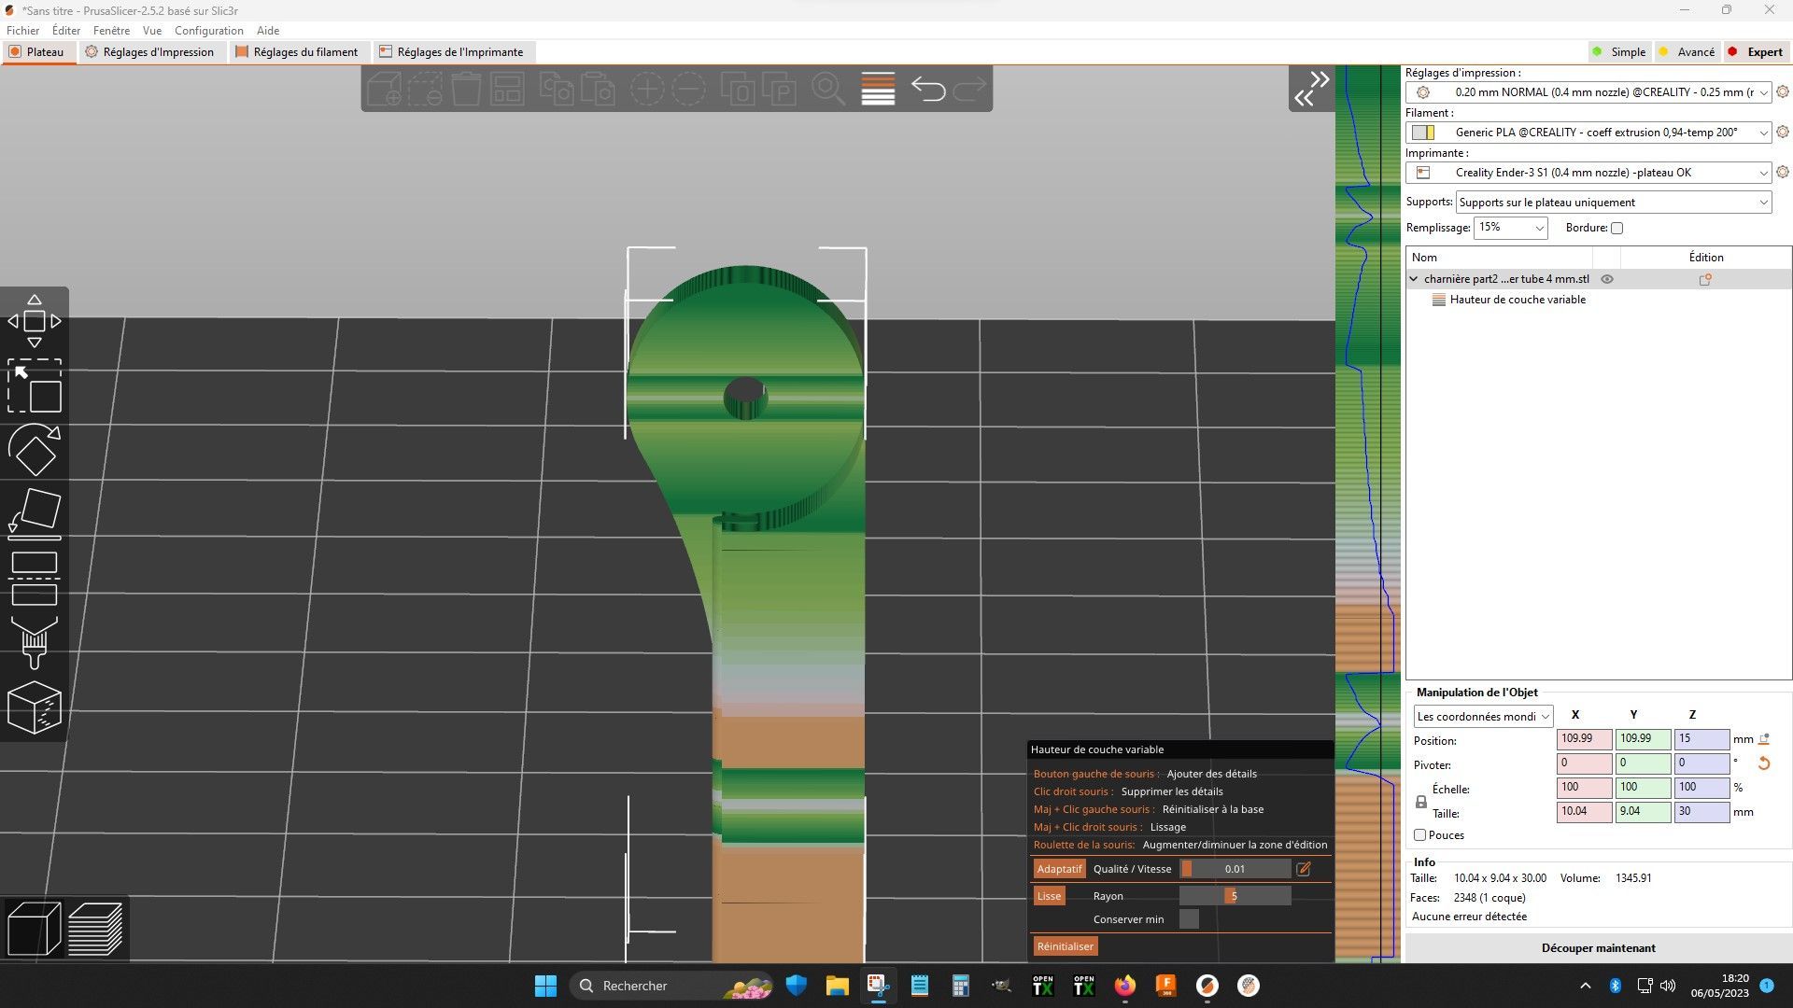Open the Réglages du filament tab
Screen dimensions: 1793x1008
click(296, 52)
